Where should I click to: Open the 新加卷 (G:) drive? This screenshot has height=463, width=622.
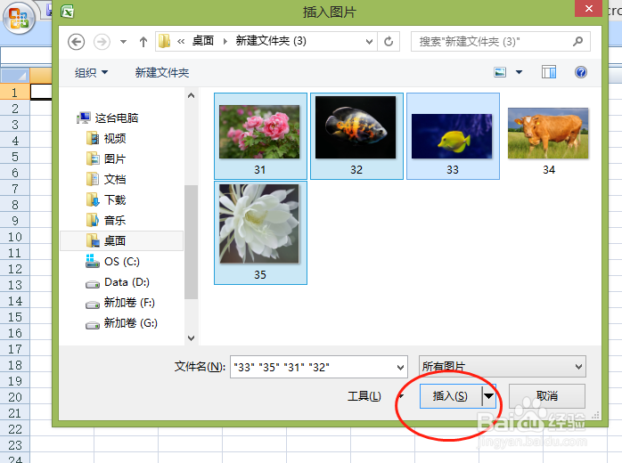coord(122,323)
